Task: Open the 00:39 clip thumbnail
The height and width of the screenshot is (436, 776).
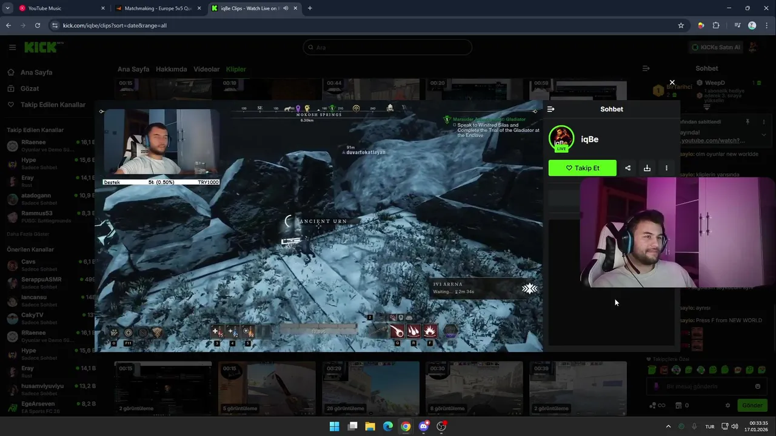Action: 578,388
